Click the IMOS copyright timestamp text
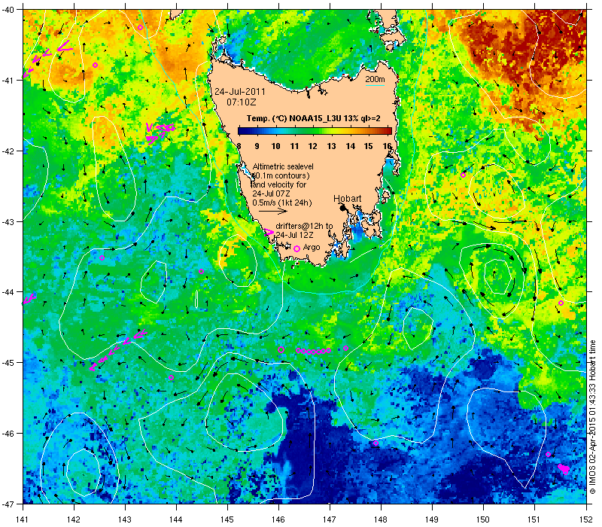Screen dimensions: 602x527 point(592,418)
